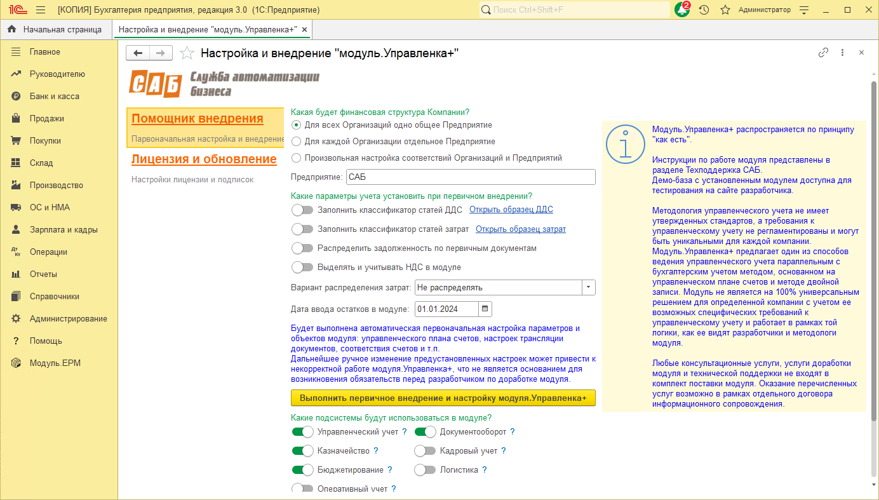Show help for Казначейство question mark

pos(376,451)
